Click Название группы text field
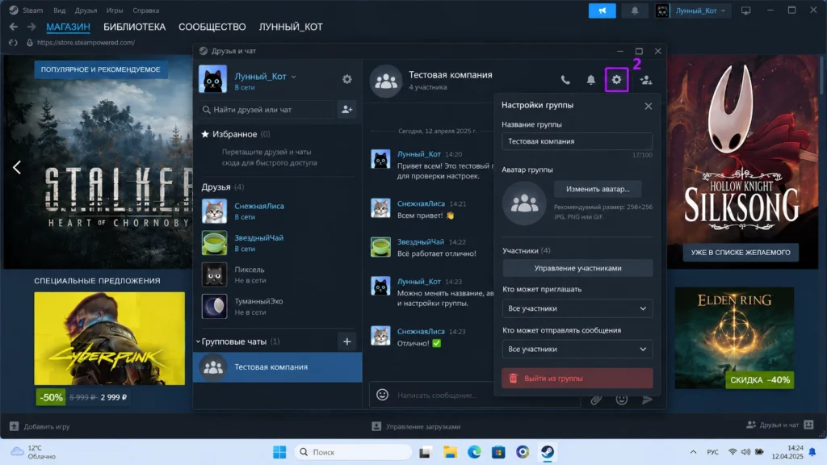The height and width of the screenshot is (465, 827). click(577, 141)
